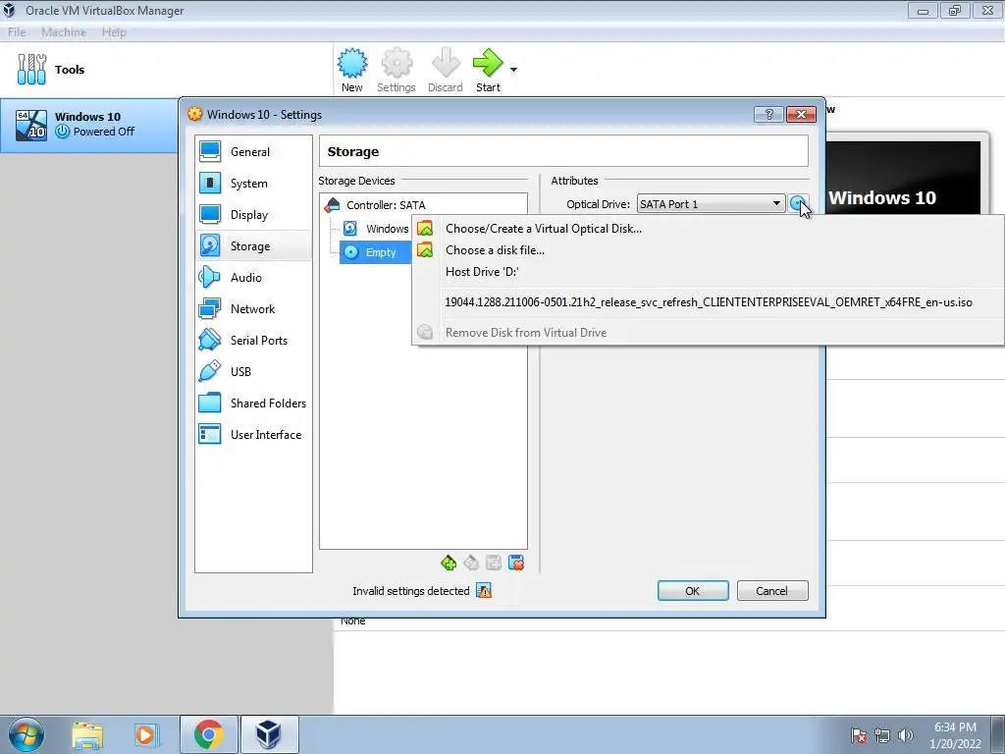
Task: Click the Windows 10 preview thumbnail
Action: 903,178
